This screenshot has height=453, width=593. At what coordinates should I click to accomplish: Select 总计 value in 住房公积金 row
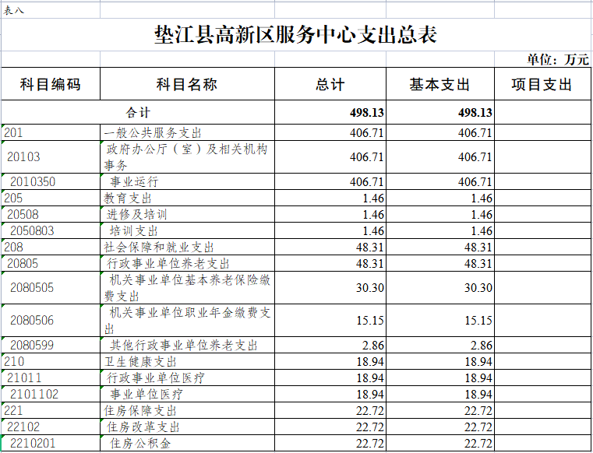click(x=330, y=443)
